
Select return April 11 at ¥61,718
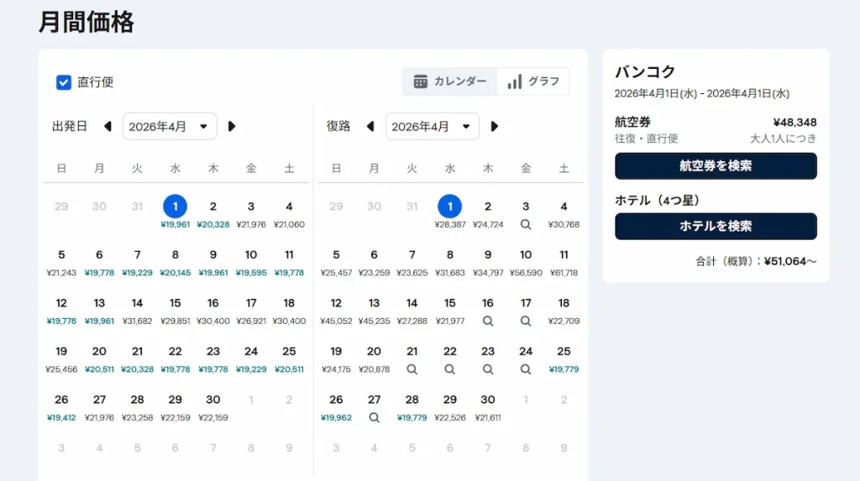564,262
